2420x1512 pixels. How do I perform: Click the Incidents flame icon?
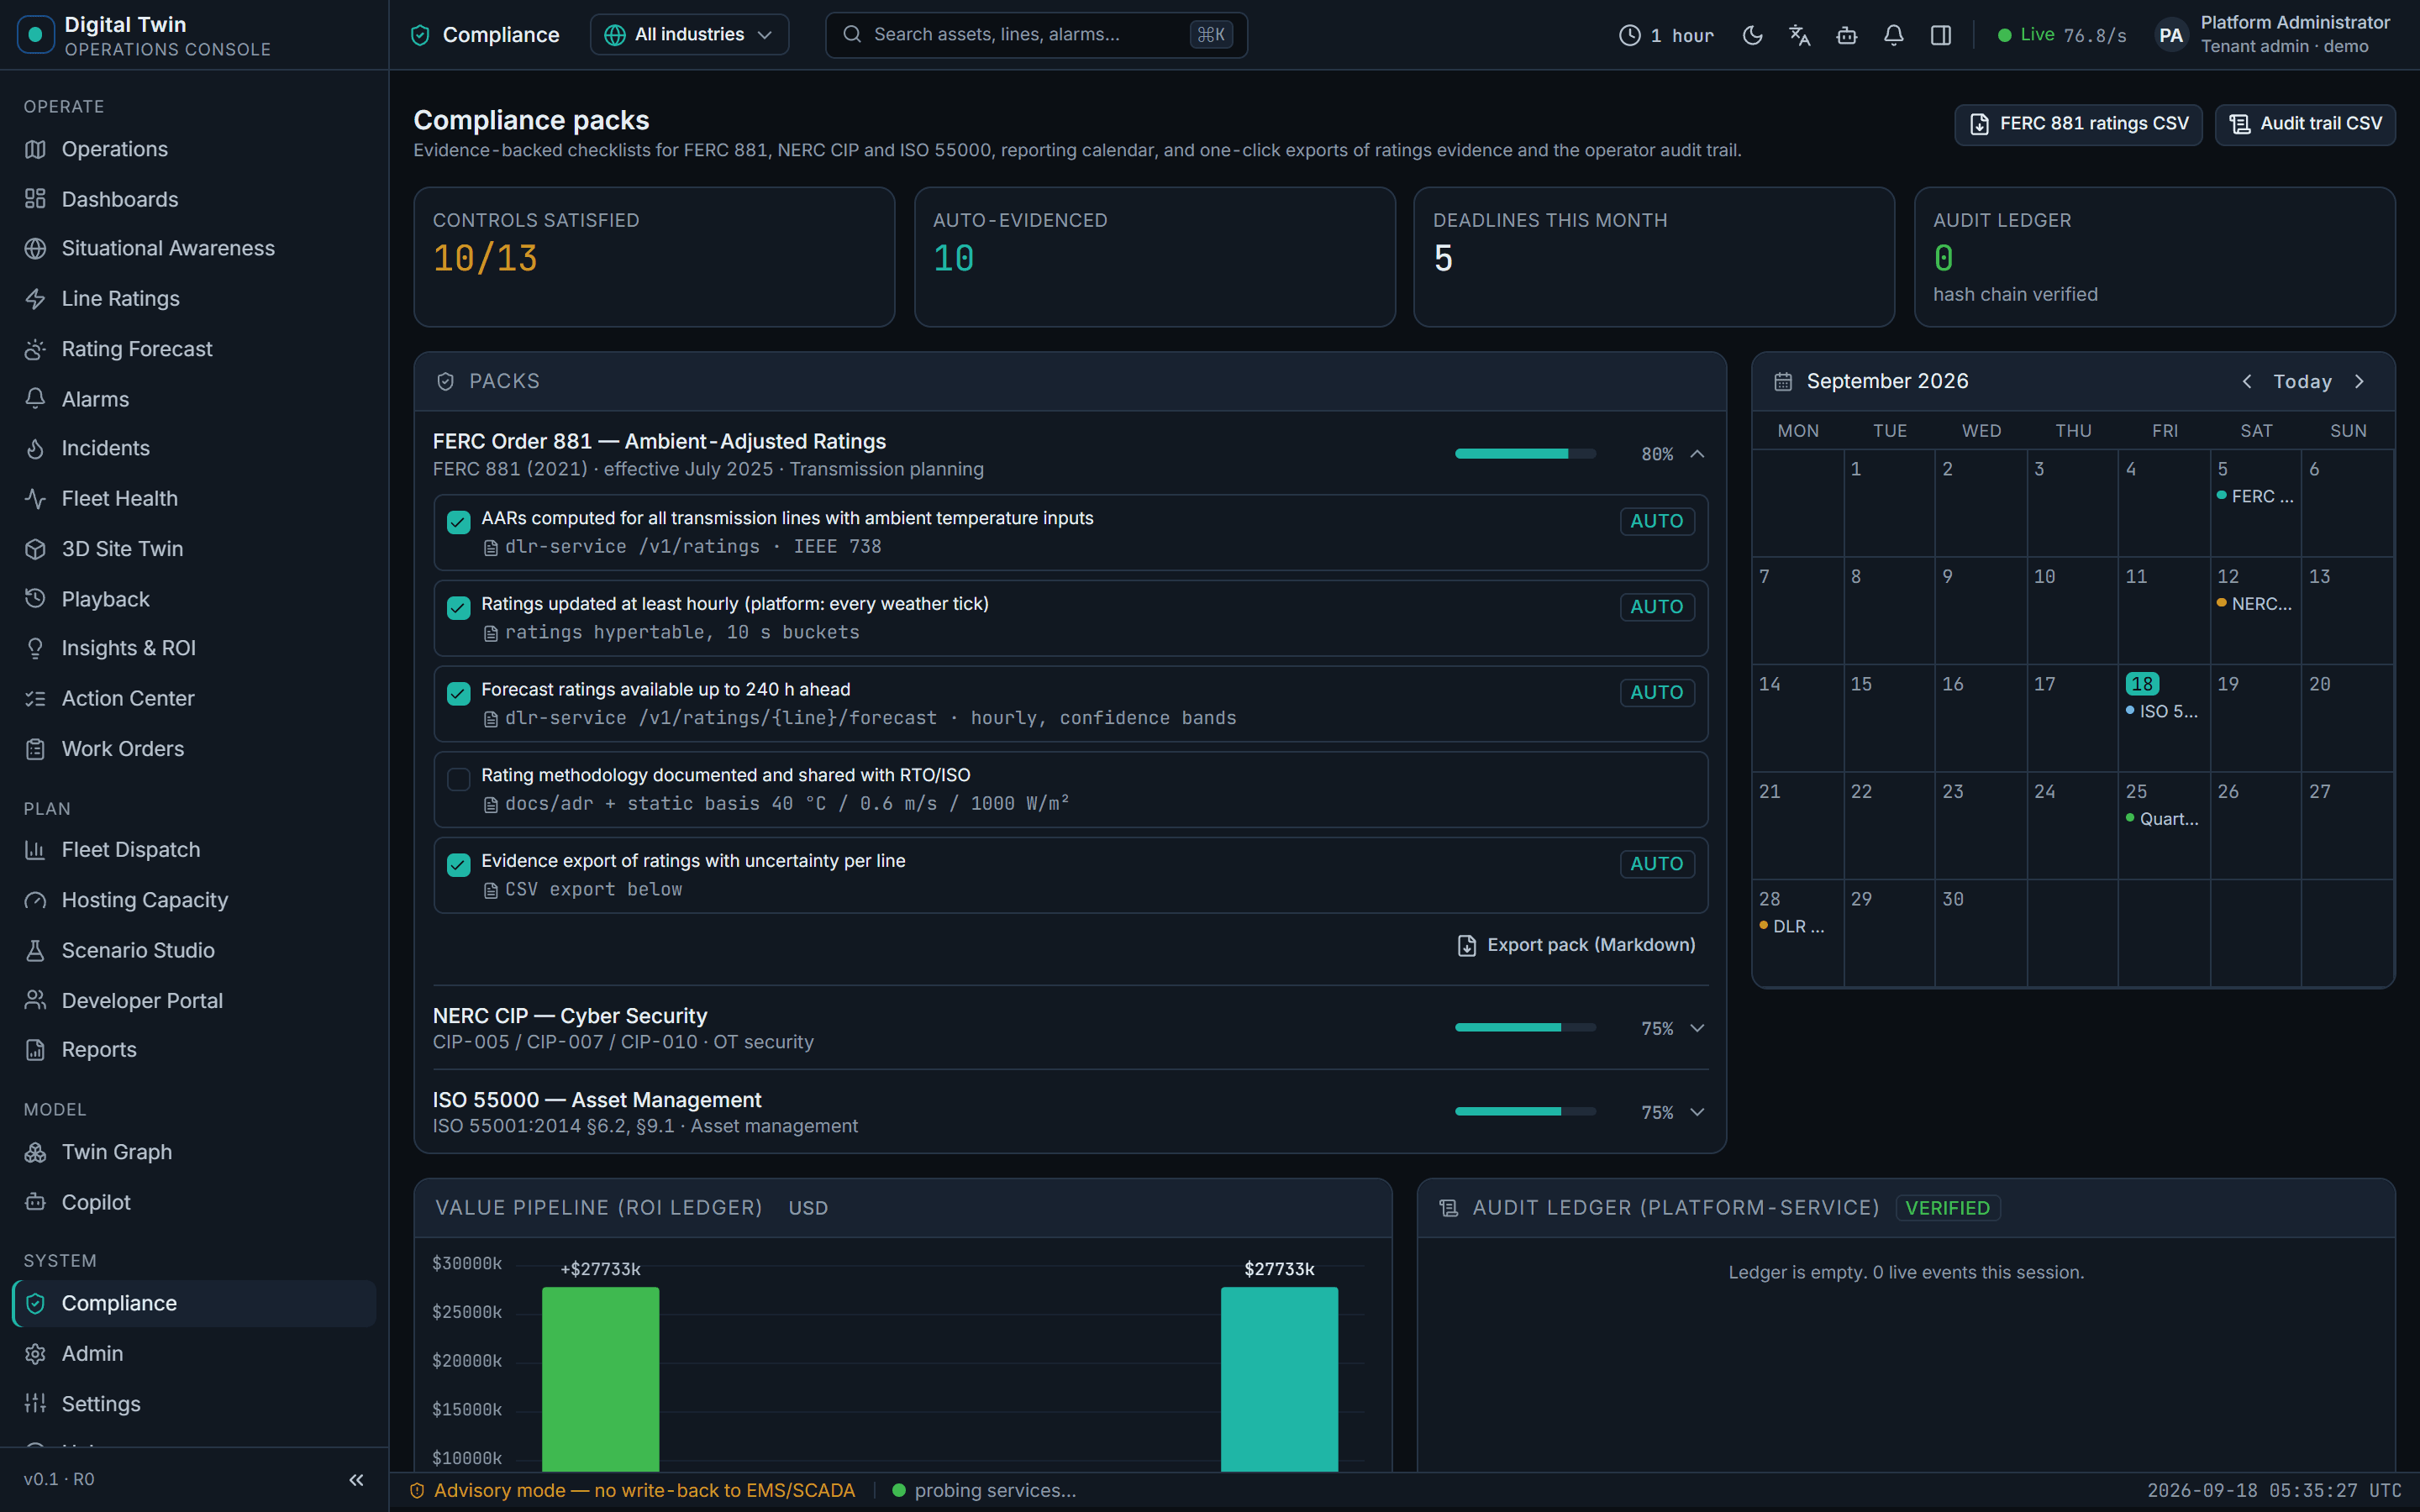point(35,448)
